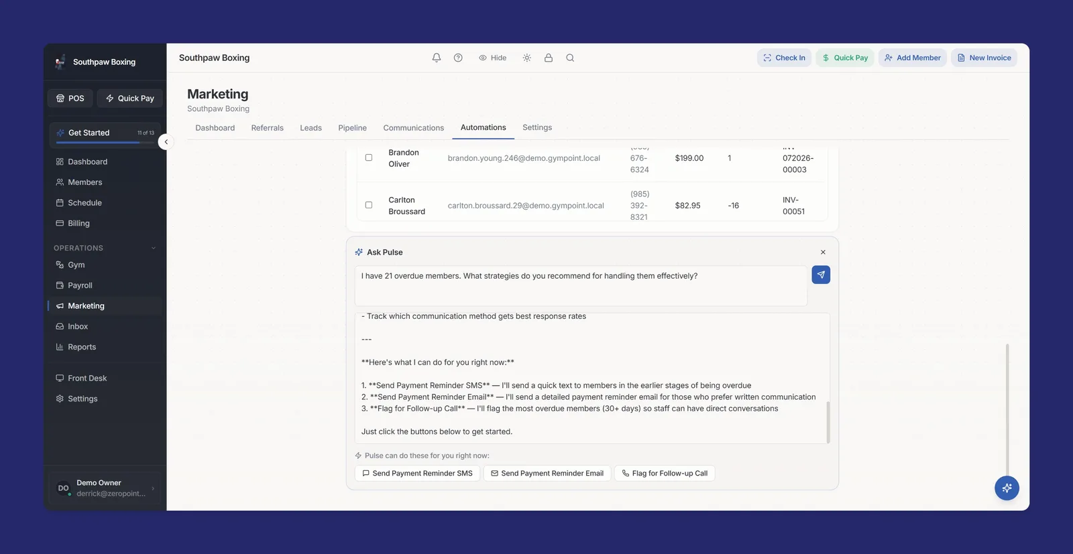
Task: Select the Carlton Broussard row checkbox
Action: (x=369, y=205)
